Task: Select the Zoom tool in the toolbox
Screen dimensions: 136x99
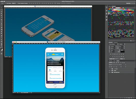Action: click(2, 46)
